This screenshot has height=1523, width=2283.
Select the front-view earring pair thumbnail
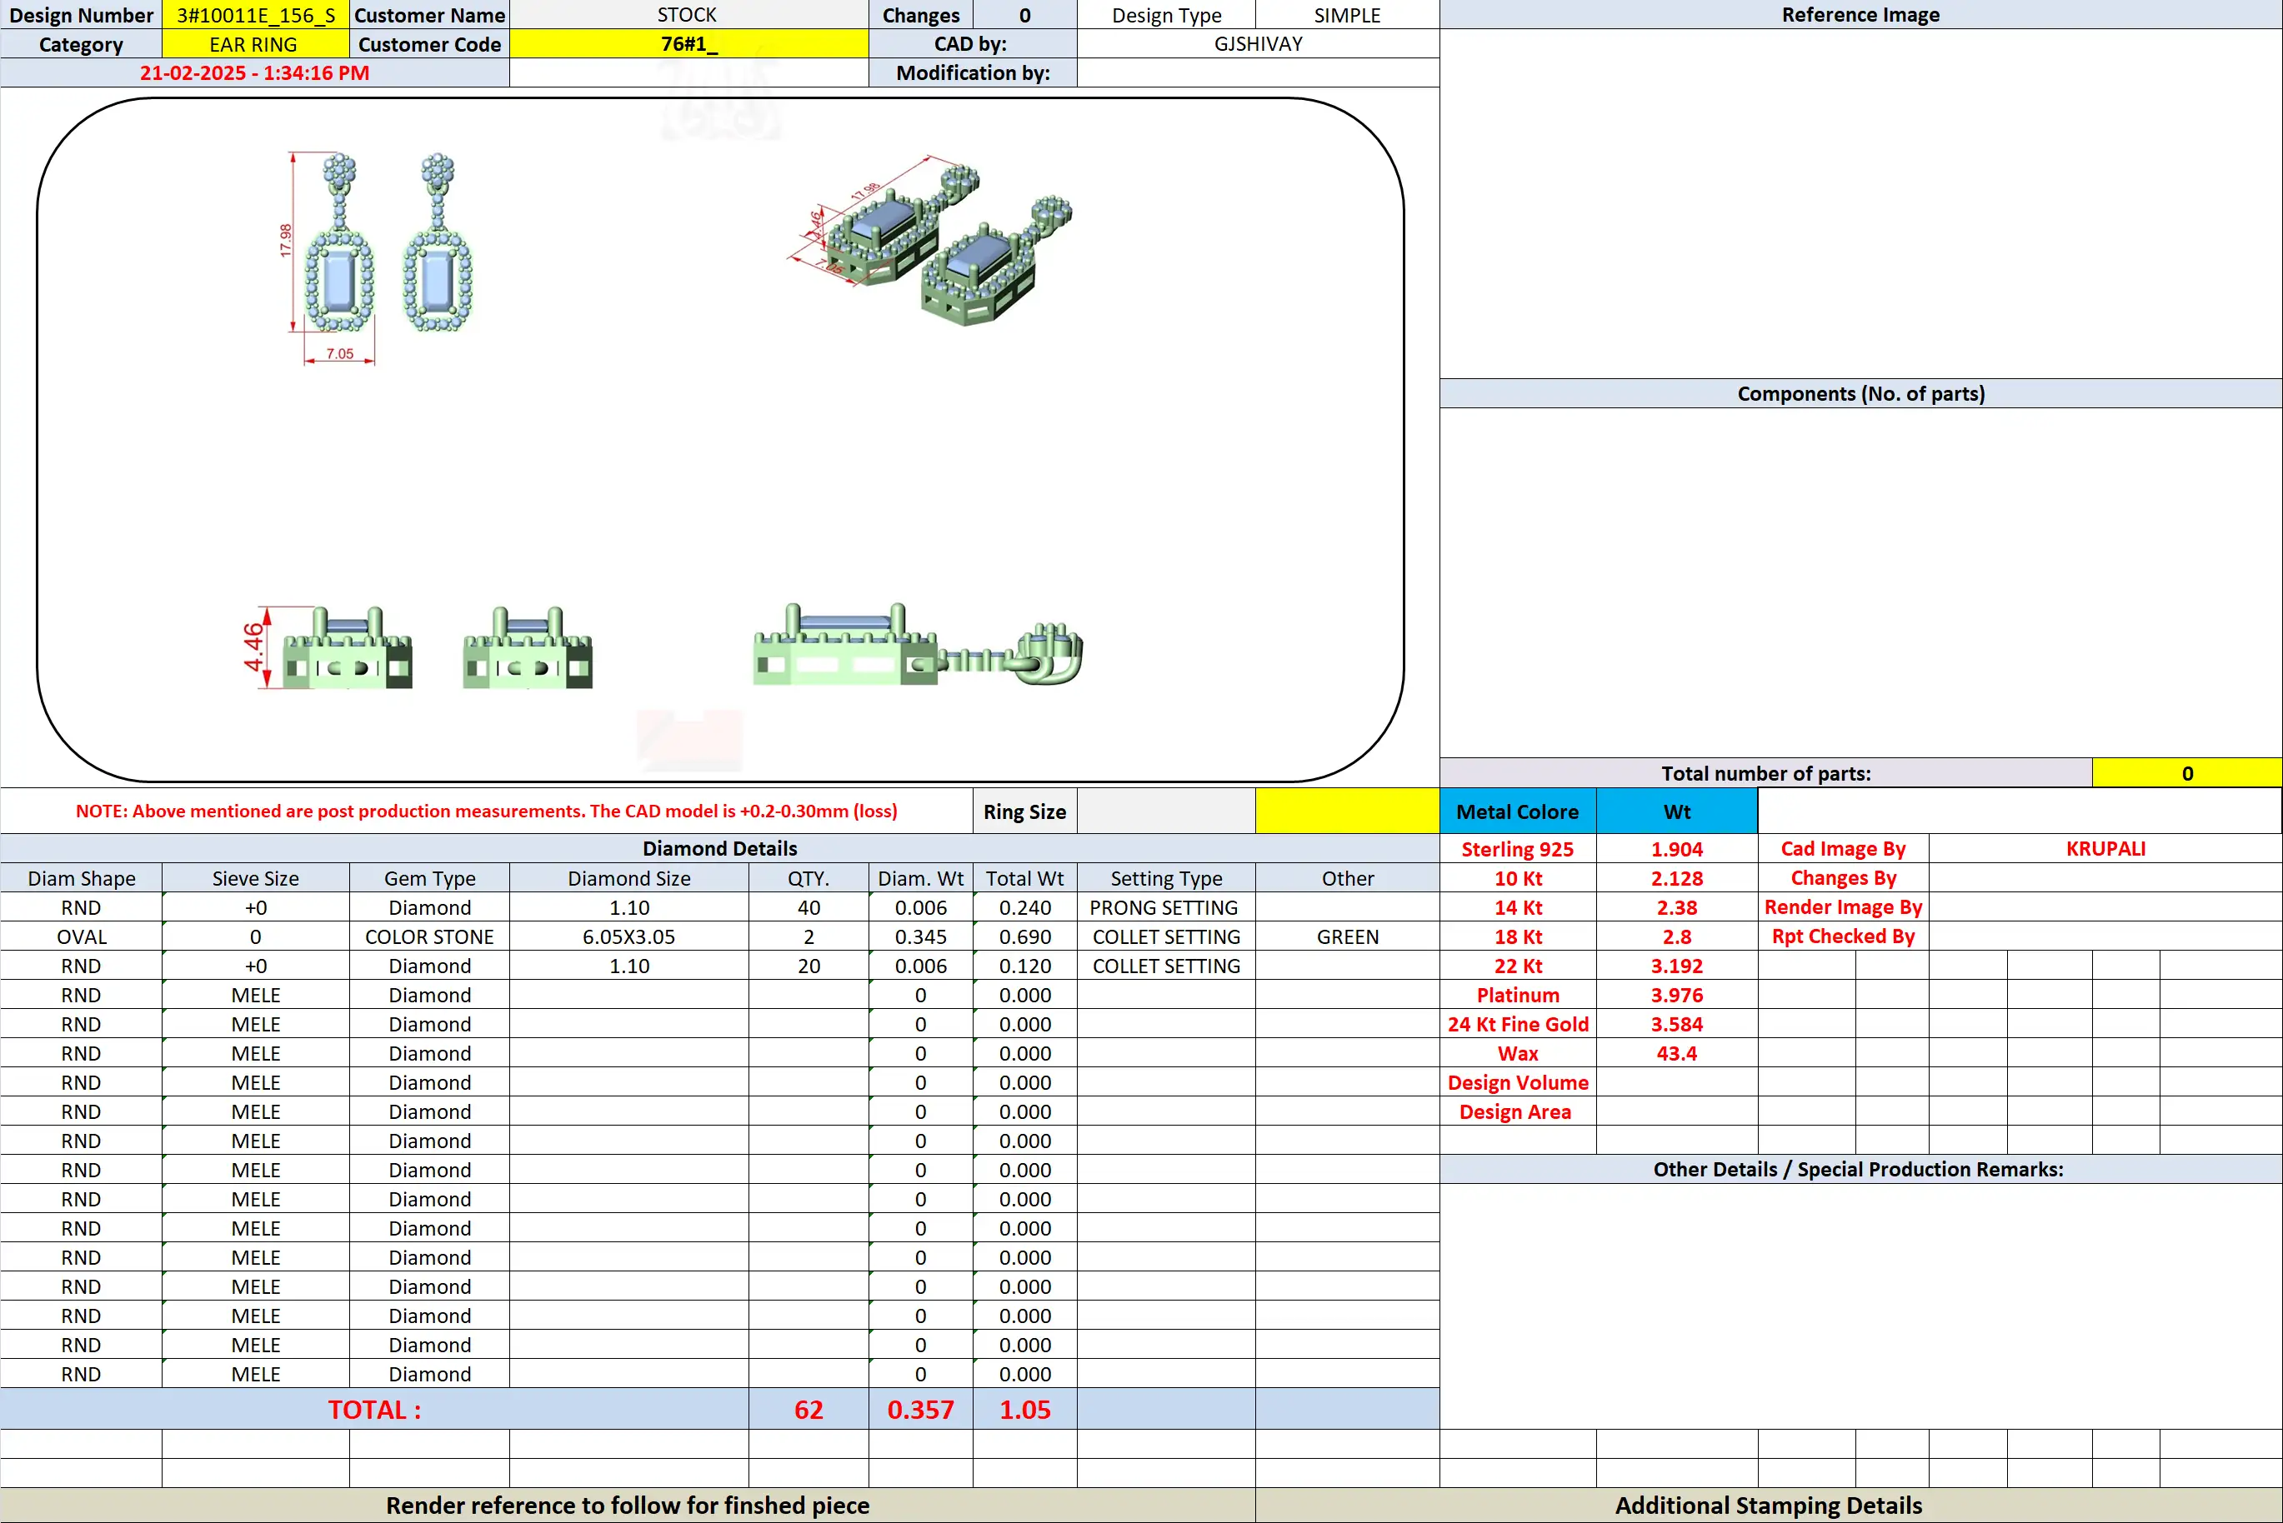[376, 257]
